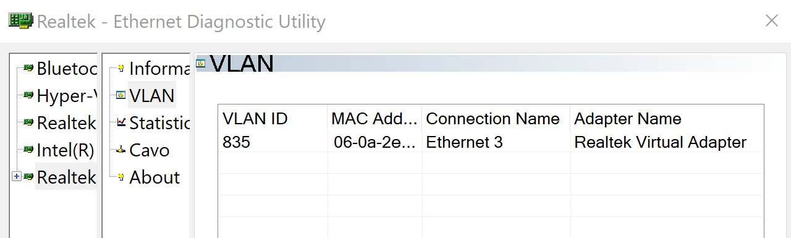Image resolution: width=791 pixels, height=238 pixels.
Task: Click the MAC Address column header
Action: coord(375,118)
